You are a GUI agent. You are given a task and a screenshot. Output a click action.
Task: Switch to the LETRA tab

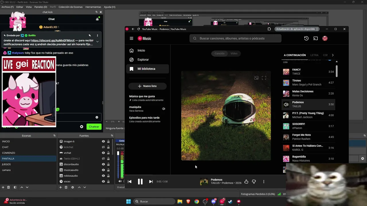click(x=314, y=55)
